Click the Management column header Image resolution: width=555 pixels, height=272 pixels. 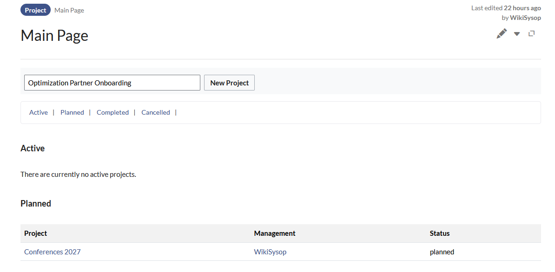pyautogui.click(x=275, y=233)
